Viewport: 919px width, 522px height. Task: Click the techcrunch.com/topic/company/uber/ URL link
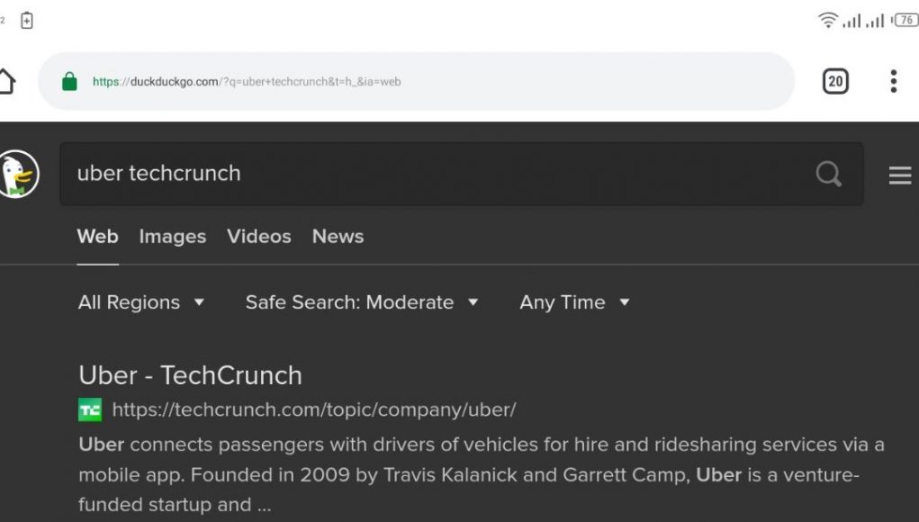(314, 409)
